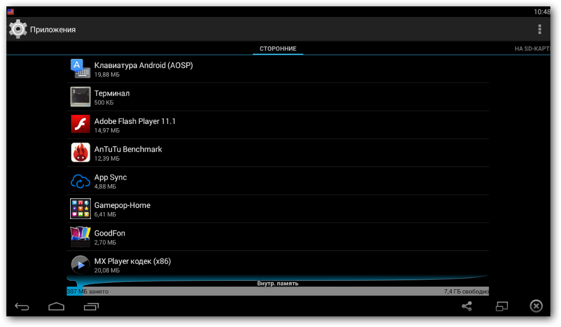This screenshot has width=561, height=327.
Task: Click the Adobe Flash Player icon
Action: 81,124
